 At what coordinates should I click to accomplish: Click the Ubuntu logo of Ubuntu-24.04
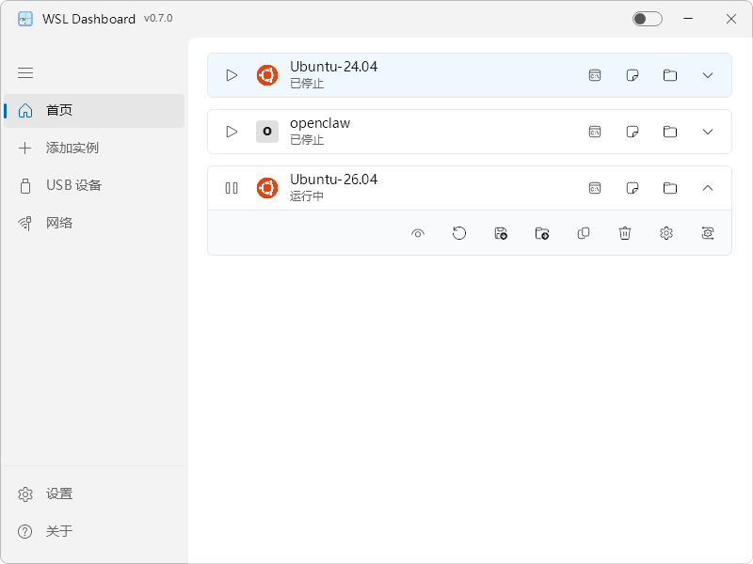[x=267, y=75]
